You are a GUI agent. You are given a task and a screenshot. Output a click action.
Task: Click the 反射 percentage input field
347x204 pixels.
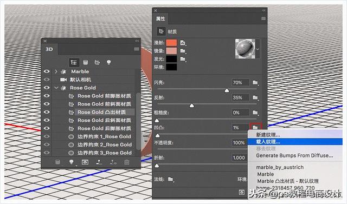pyautogui.click(x=240, y=97)
